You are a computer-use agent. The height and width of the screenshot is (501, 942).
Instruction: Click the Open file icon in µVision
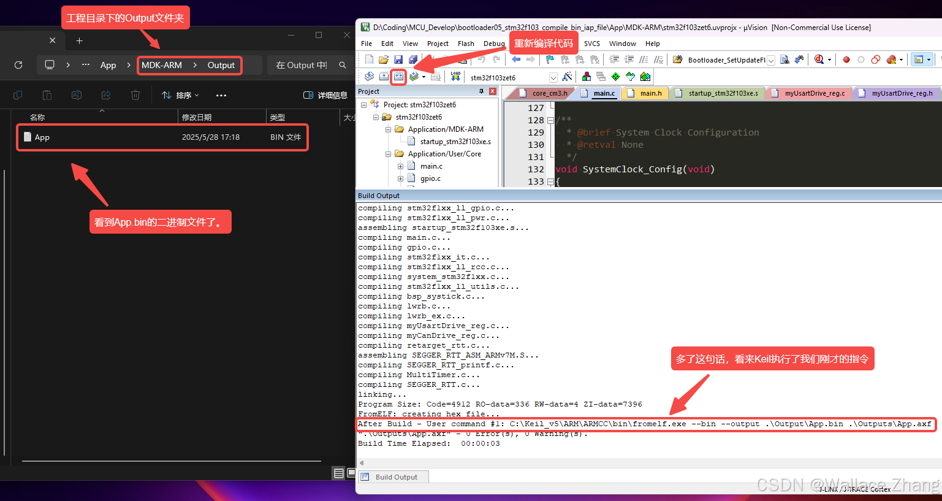[x=384, y=59]
